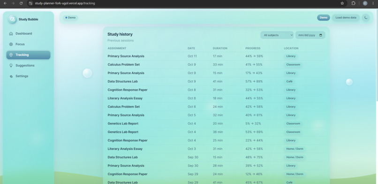Click the Demo status badge with blue dot

[70, 18]
